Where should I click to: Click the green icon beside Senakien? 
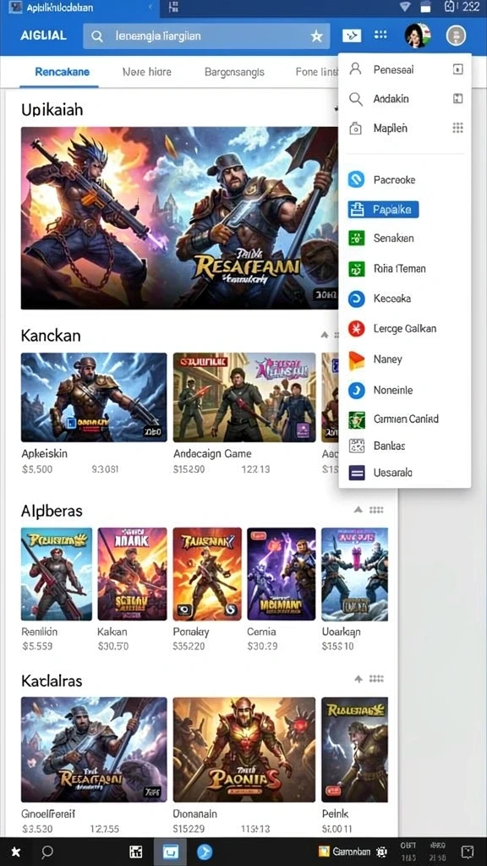[357, 238]
